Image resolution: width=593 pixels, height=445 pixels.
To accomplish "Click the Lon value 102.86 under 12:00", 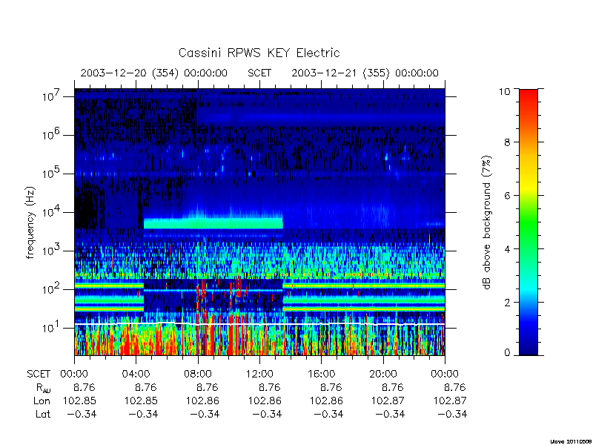I will click(x=265, y=400).
